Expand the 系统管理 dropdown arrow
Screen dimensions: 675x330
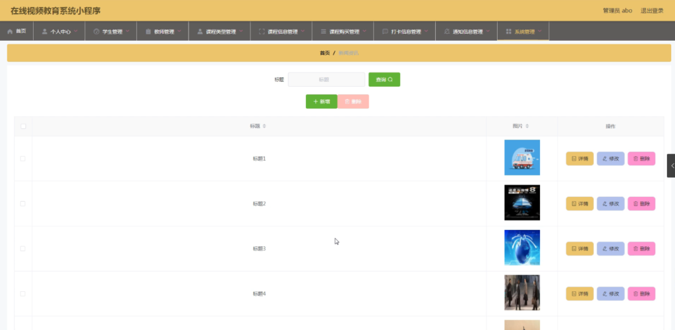point(539,31)
